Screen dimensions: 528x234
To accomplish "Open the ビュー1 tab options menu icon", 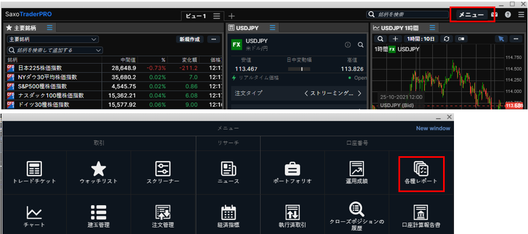I will pos(217,16).
